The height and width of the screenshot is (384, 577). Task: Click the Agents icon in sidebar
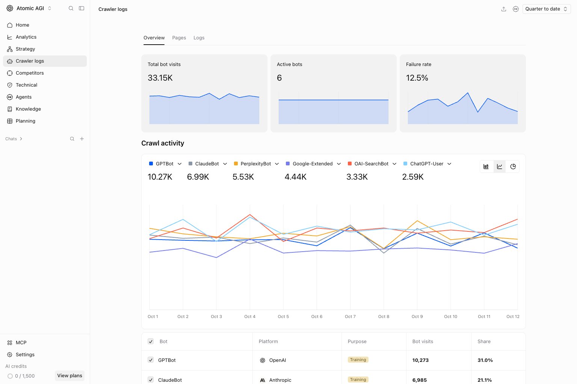10,97
